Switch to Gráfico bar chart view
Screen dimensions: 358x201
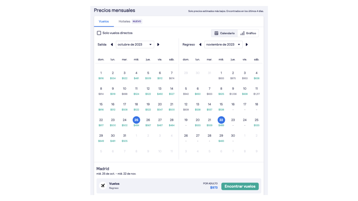click(x=248, y=33)
